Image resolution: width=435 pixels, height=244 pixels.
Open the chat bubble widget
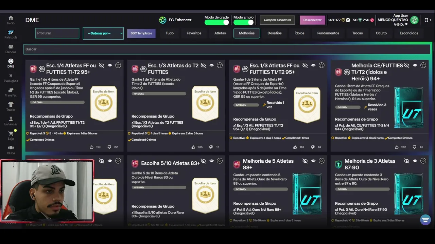click(x=425, y=220)
